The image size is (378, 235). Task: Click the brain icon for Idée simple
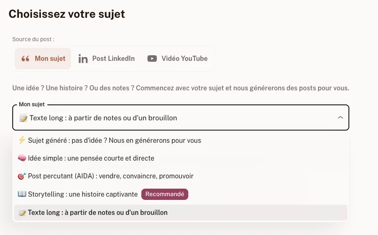(x=22, y=158)
